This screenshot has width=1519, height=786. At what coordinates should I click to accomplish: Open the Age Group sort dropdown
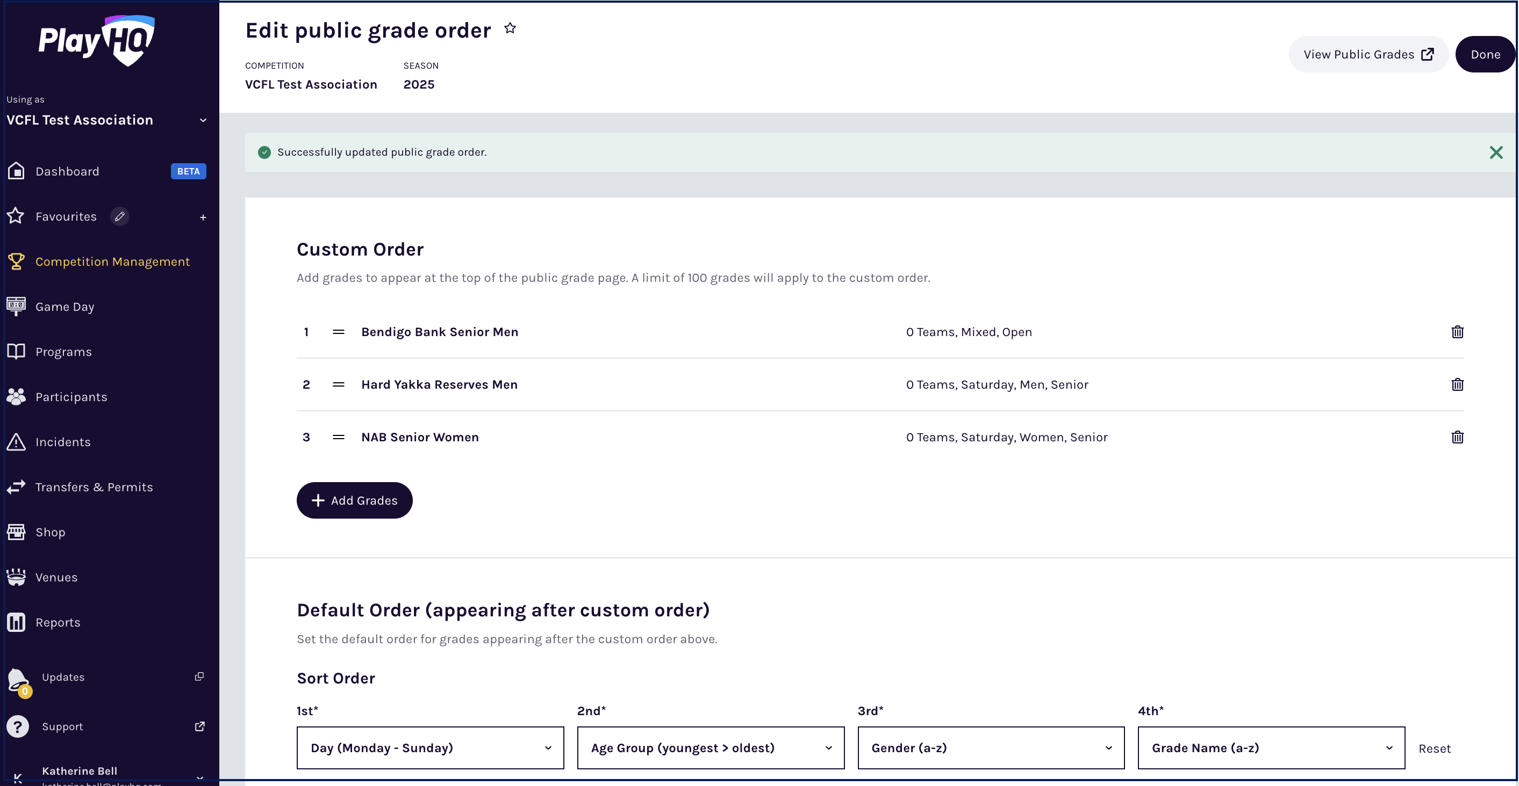710,747
